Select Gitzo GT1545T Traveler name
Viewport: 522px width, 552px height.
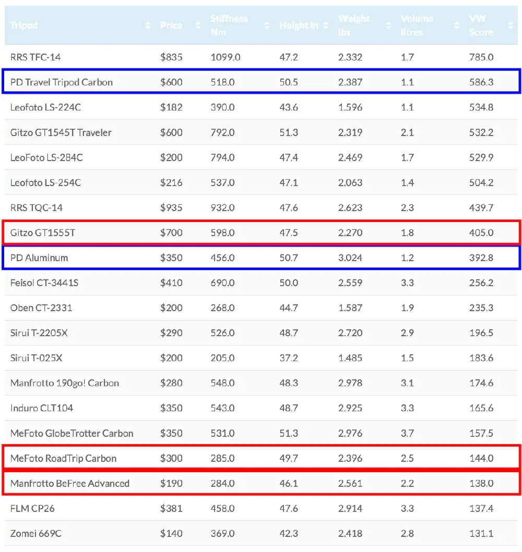pyautogui.click(x=61, y=132)
